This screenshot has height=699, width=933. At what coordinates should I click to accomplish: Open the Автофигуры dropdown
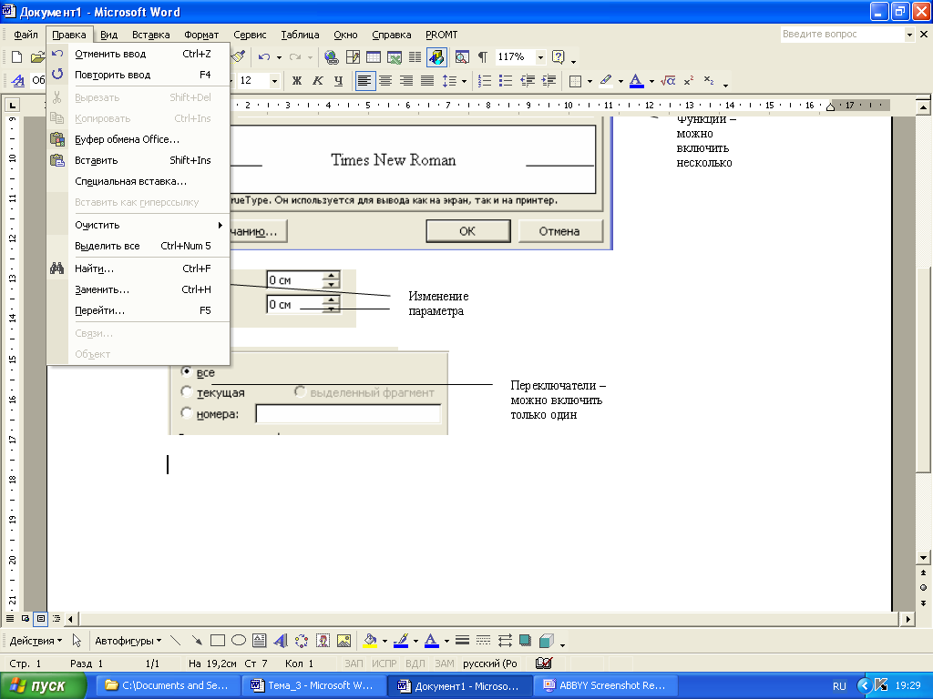point(128,641)
